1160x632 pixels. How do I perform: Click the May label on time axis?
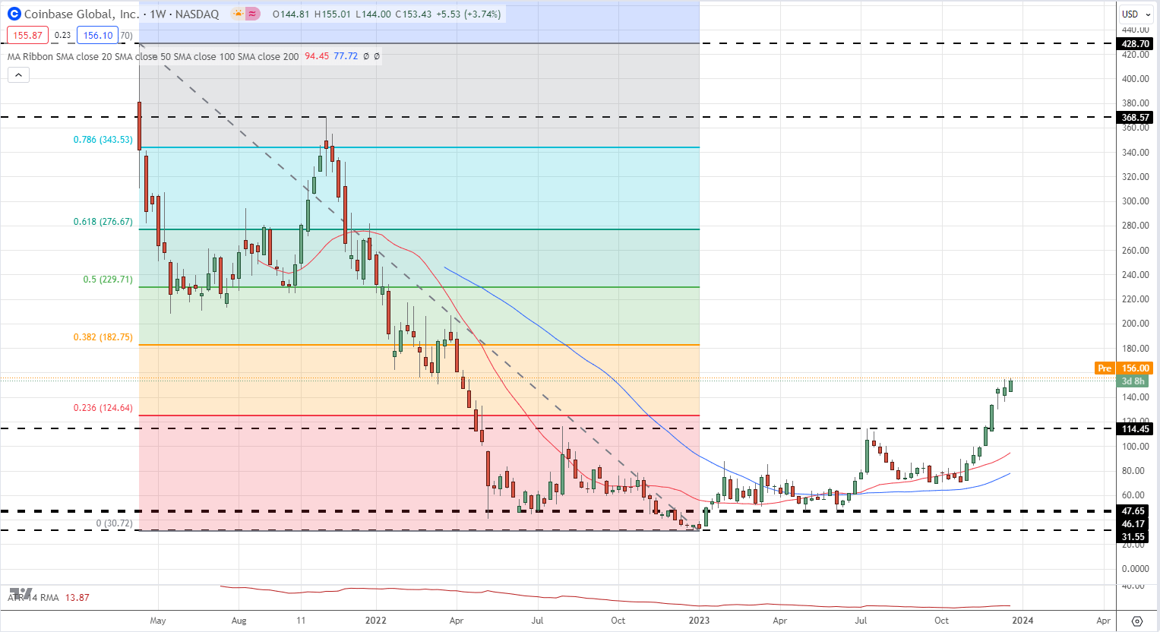click(158, 621)
